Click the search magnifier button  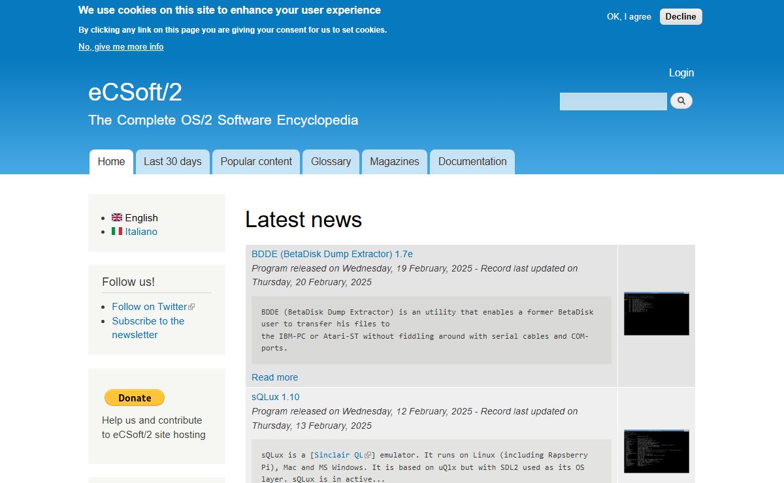pos(681,101)
